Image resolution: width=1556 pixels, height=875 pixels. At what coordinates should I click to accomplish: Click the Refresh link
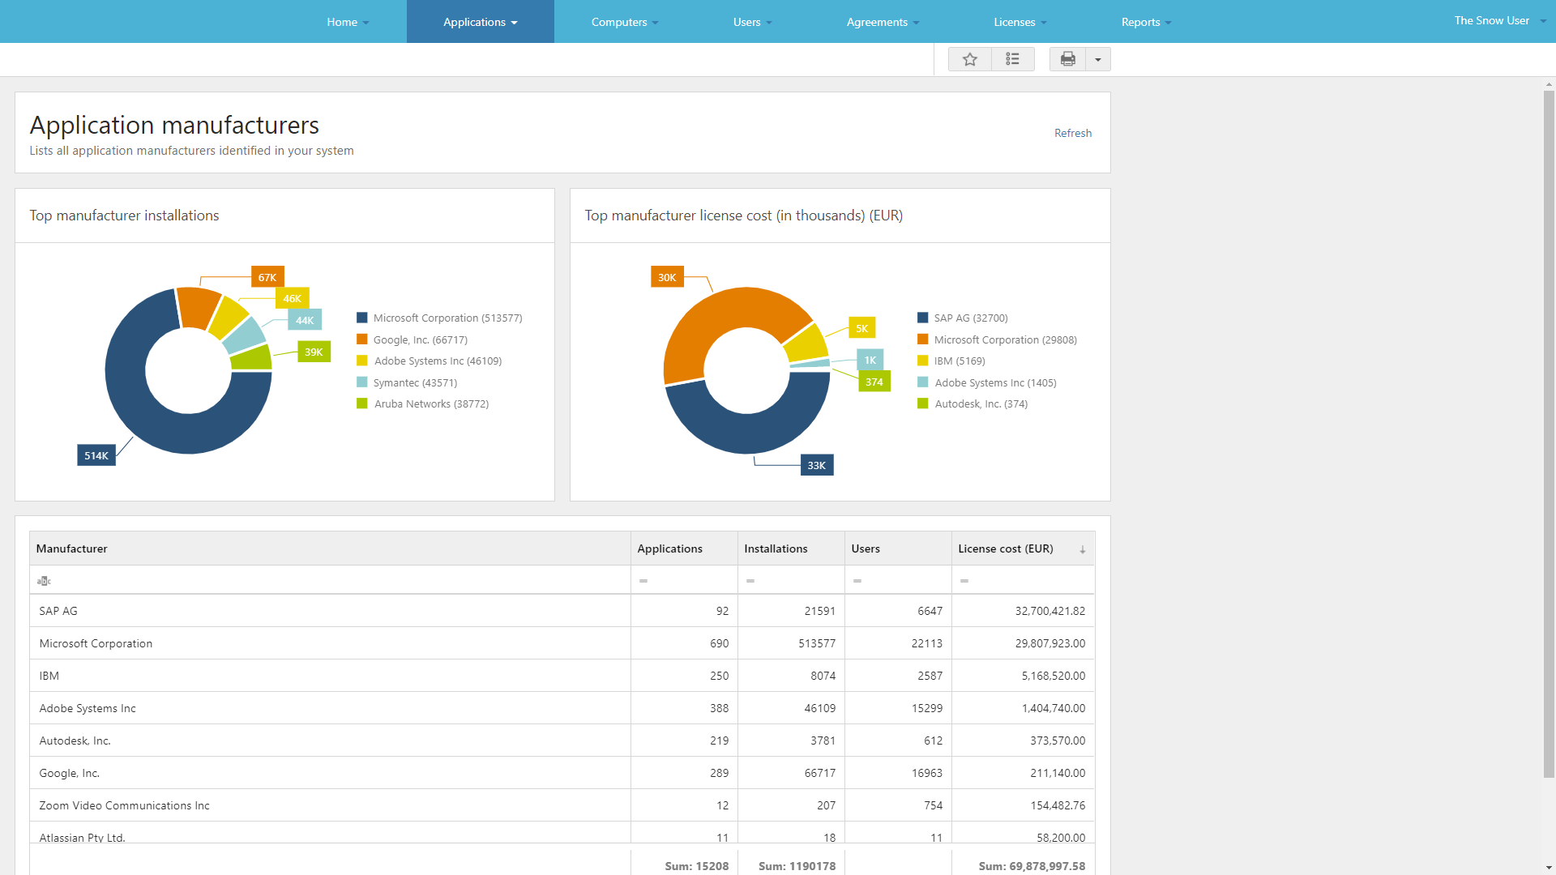click(x=1072, y=133)
